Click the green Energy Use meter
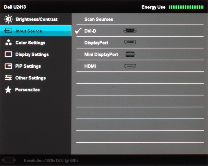This screenshot has height=166, width=208. [186, 7]
